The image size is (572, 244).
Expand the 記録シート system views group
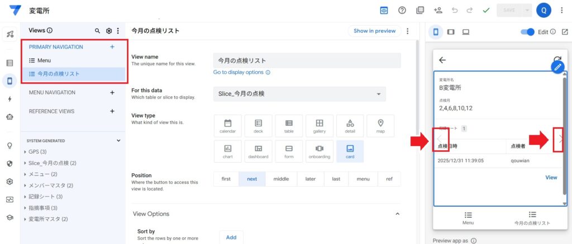point(26,197)
